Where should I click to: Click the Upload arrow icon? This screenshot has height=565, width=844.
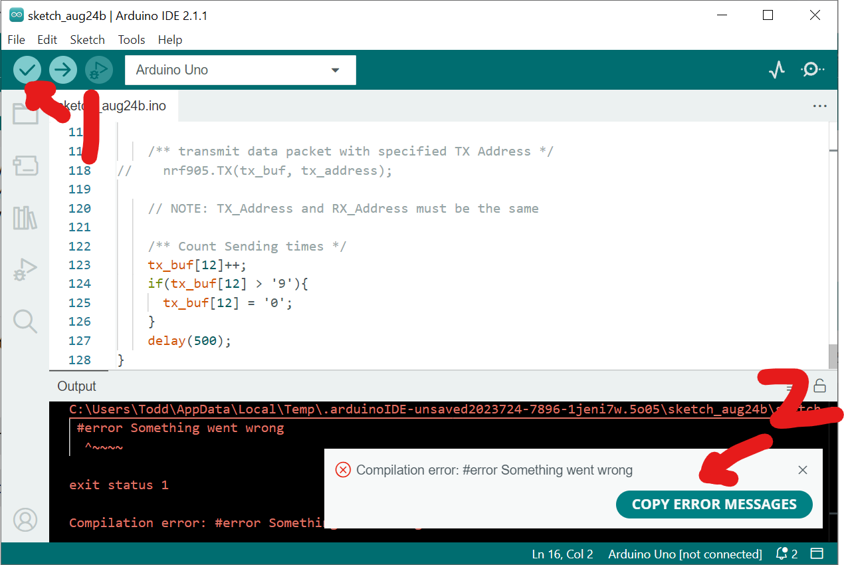[62, 69]
